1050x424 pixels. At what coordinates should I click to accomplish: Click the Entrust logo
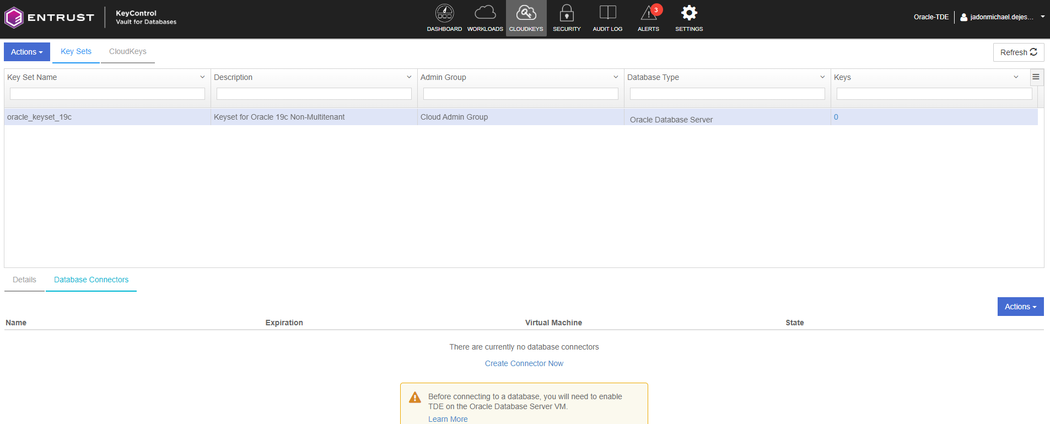(x=50, y=18)
